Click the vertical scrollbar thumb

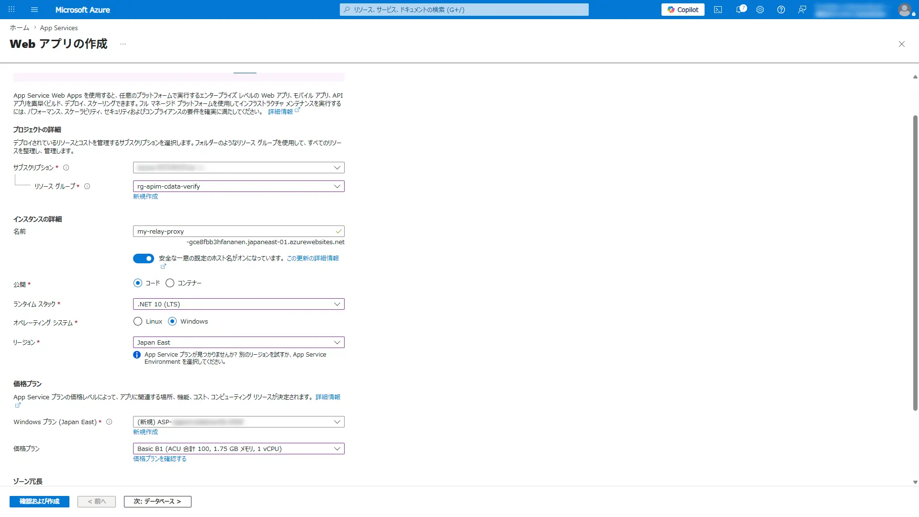[915, 262]
